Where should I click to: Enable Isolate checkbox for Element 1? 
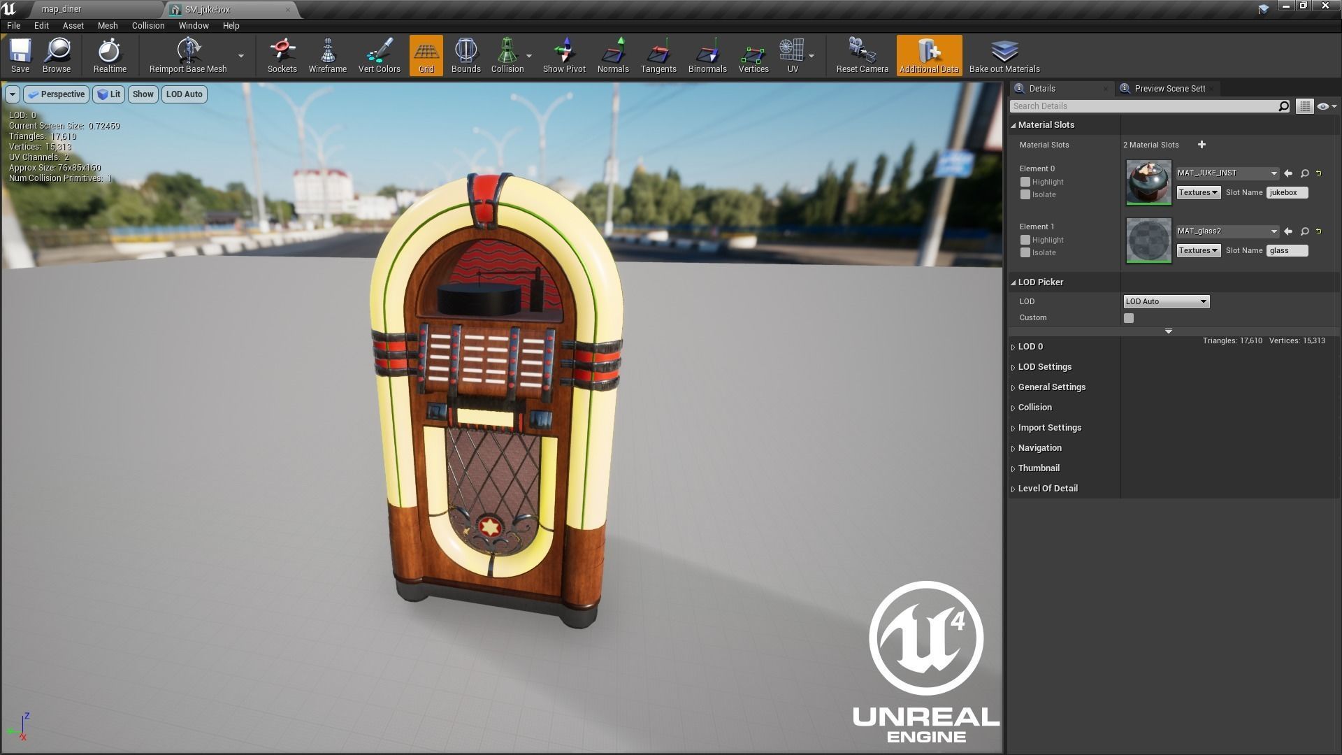[1025, 252]
